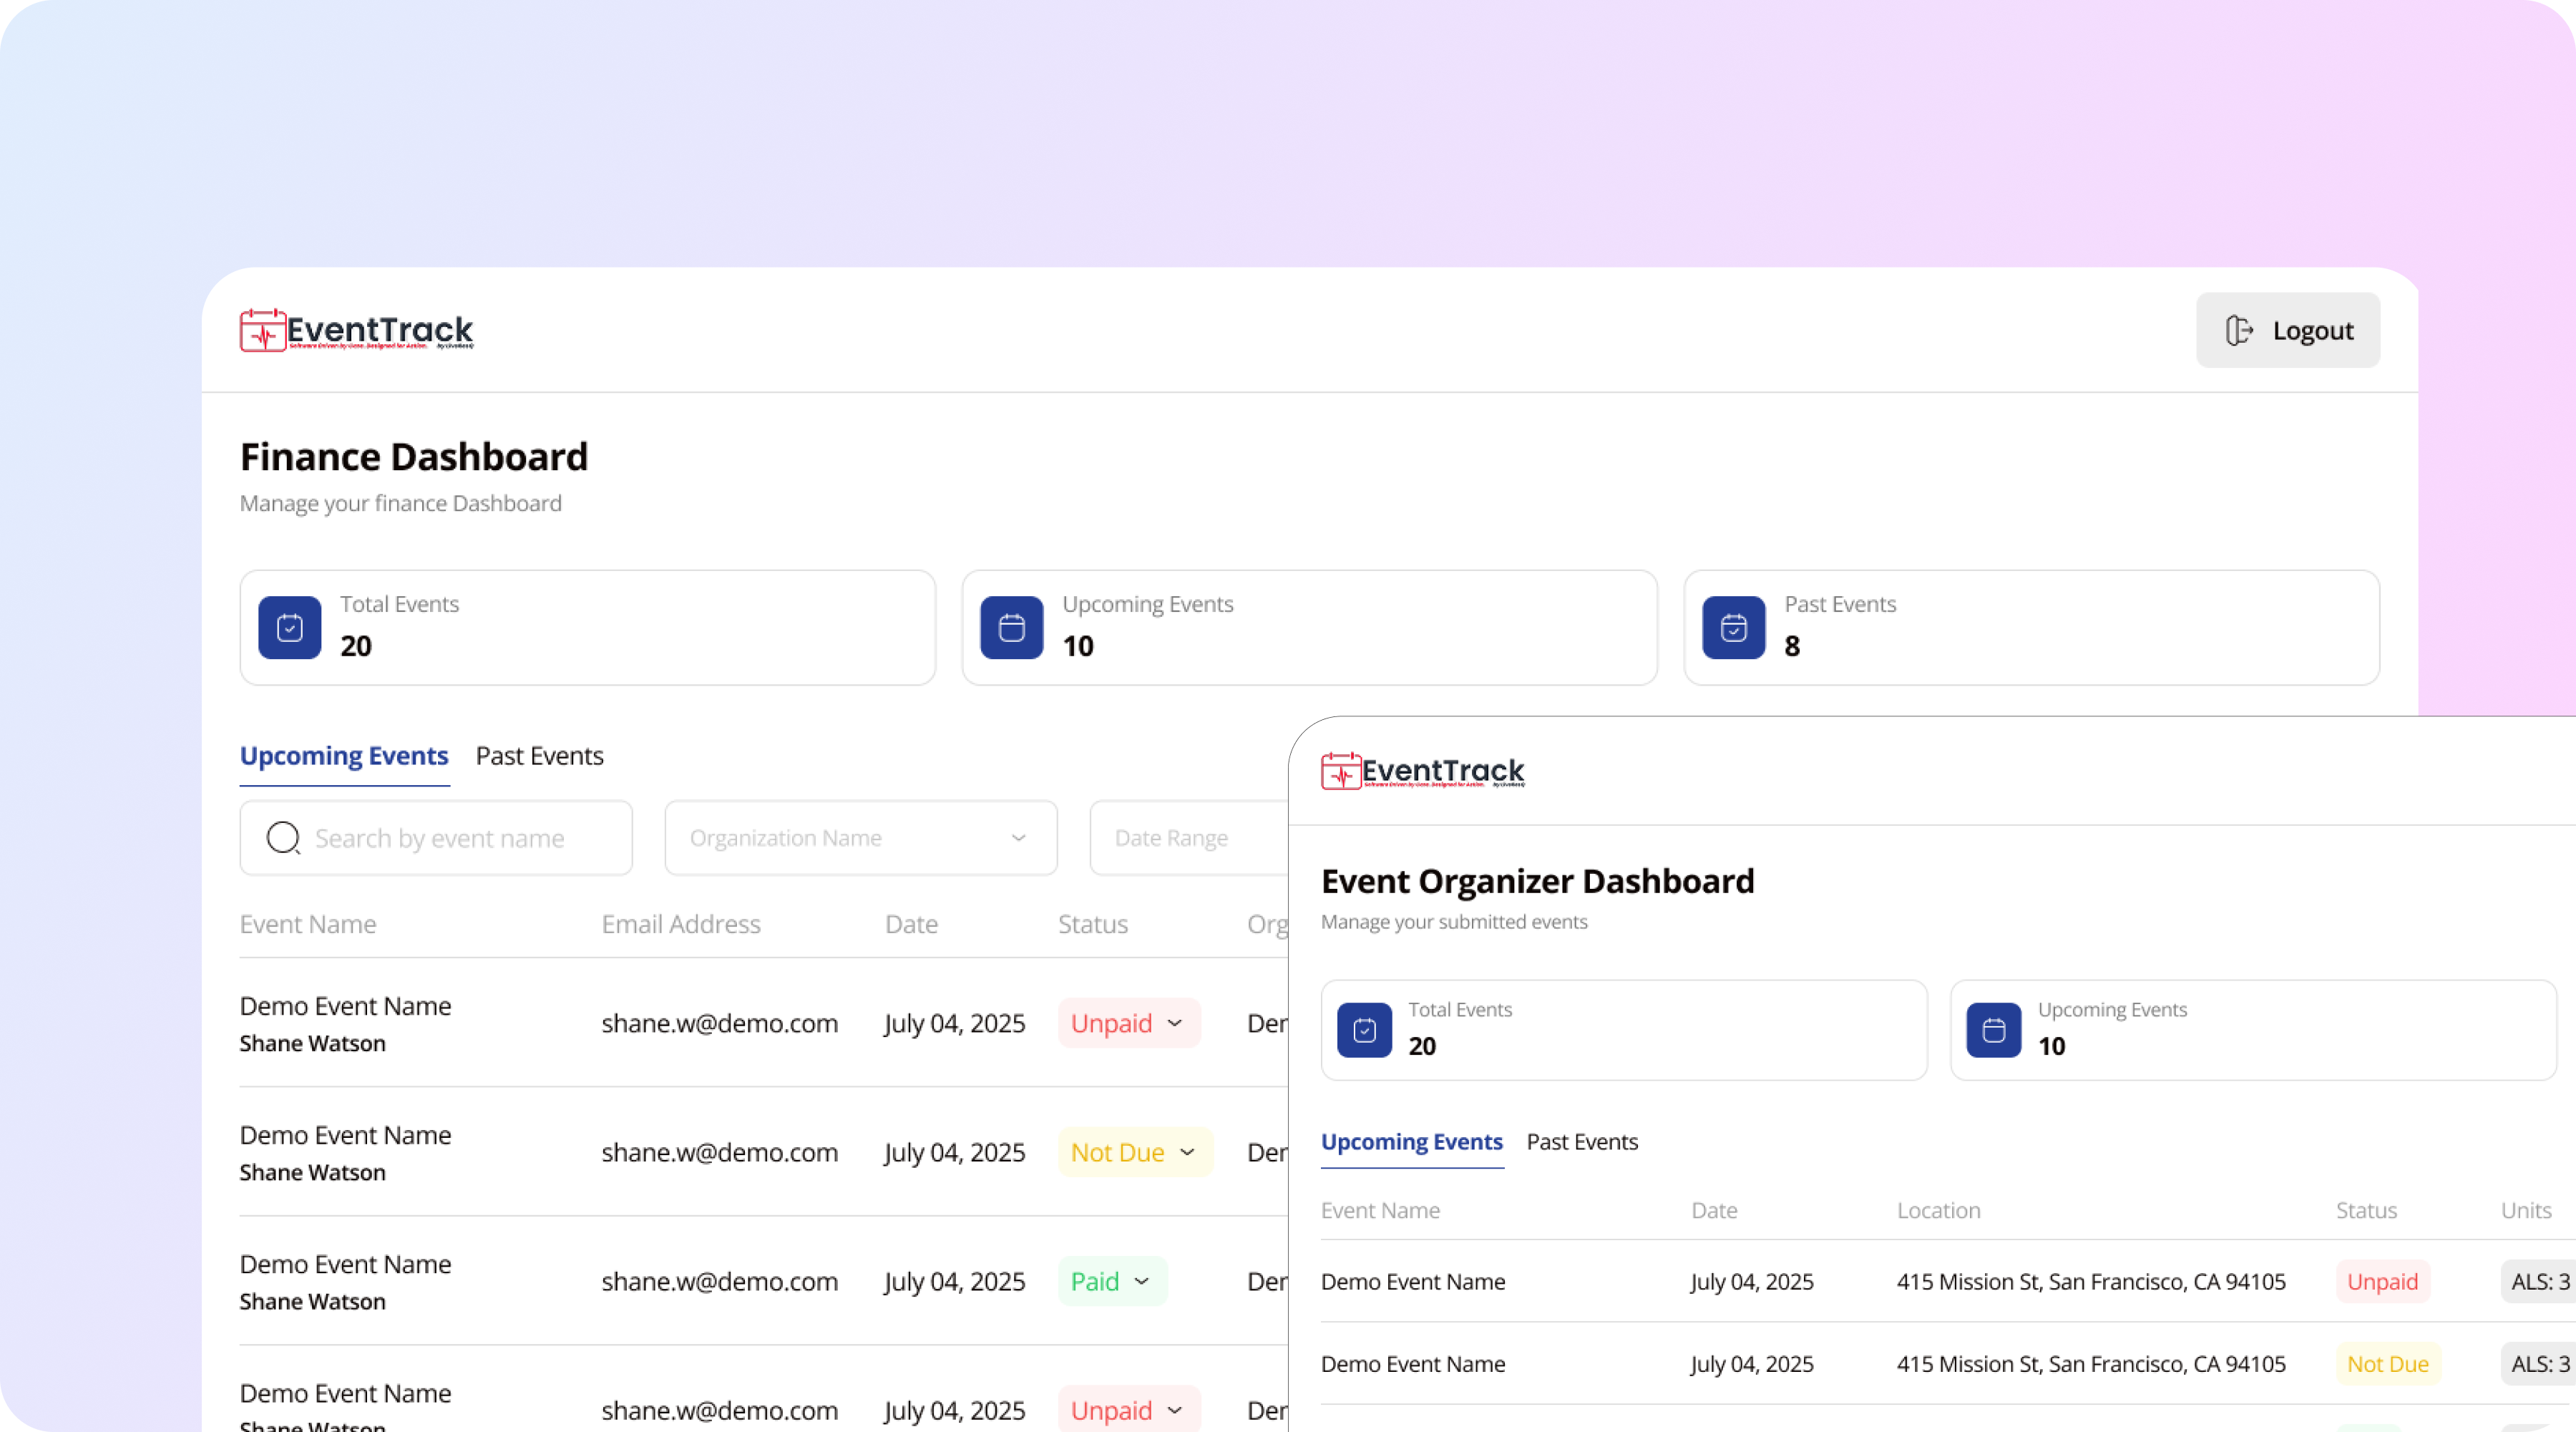Click the search magnifier icon in event search
The image size is (2576, 1432).
pyautogui.click(x=283, y=838)
